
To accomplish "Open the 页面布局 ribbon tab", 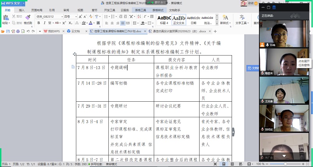I will (37, 10).
